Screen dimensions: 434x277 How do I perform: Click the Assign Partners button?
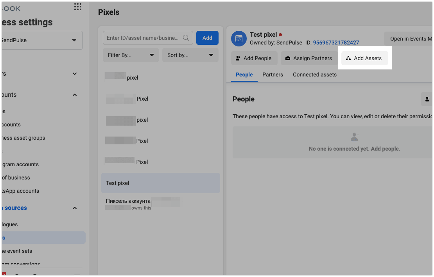[309, 58]
